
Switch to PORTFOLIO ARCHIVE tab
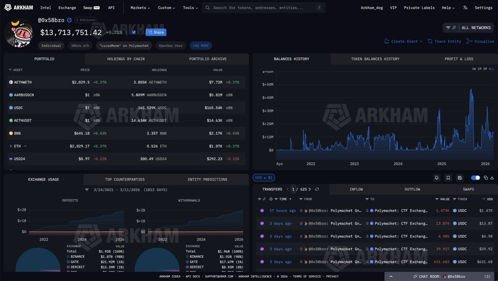208,59
